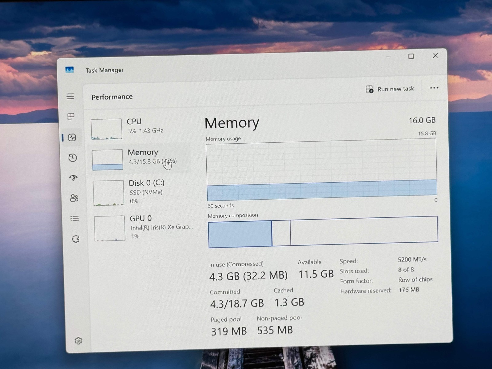Click the In use segment of memory composition
The image size is (492, 369).
[240, 234]
